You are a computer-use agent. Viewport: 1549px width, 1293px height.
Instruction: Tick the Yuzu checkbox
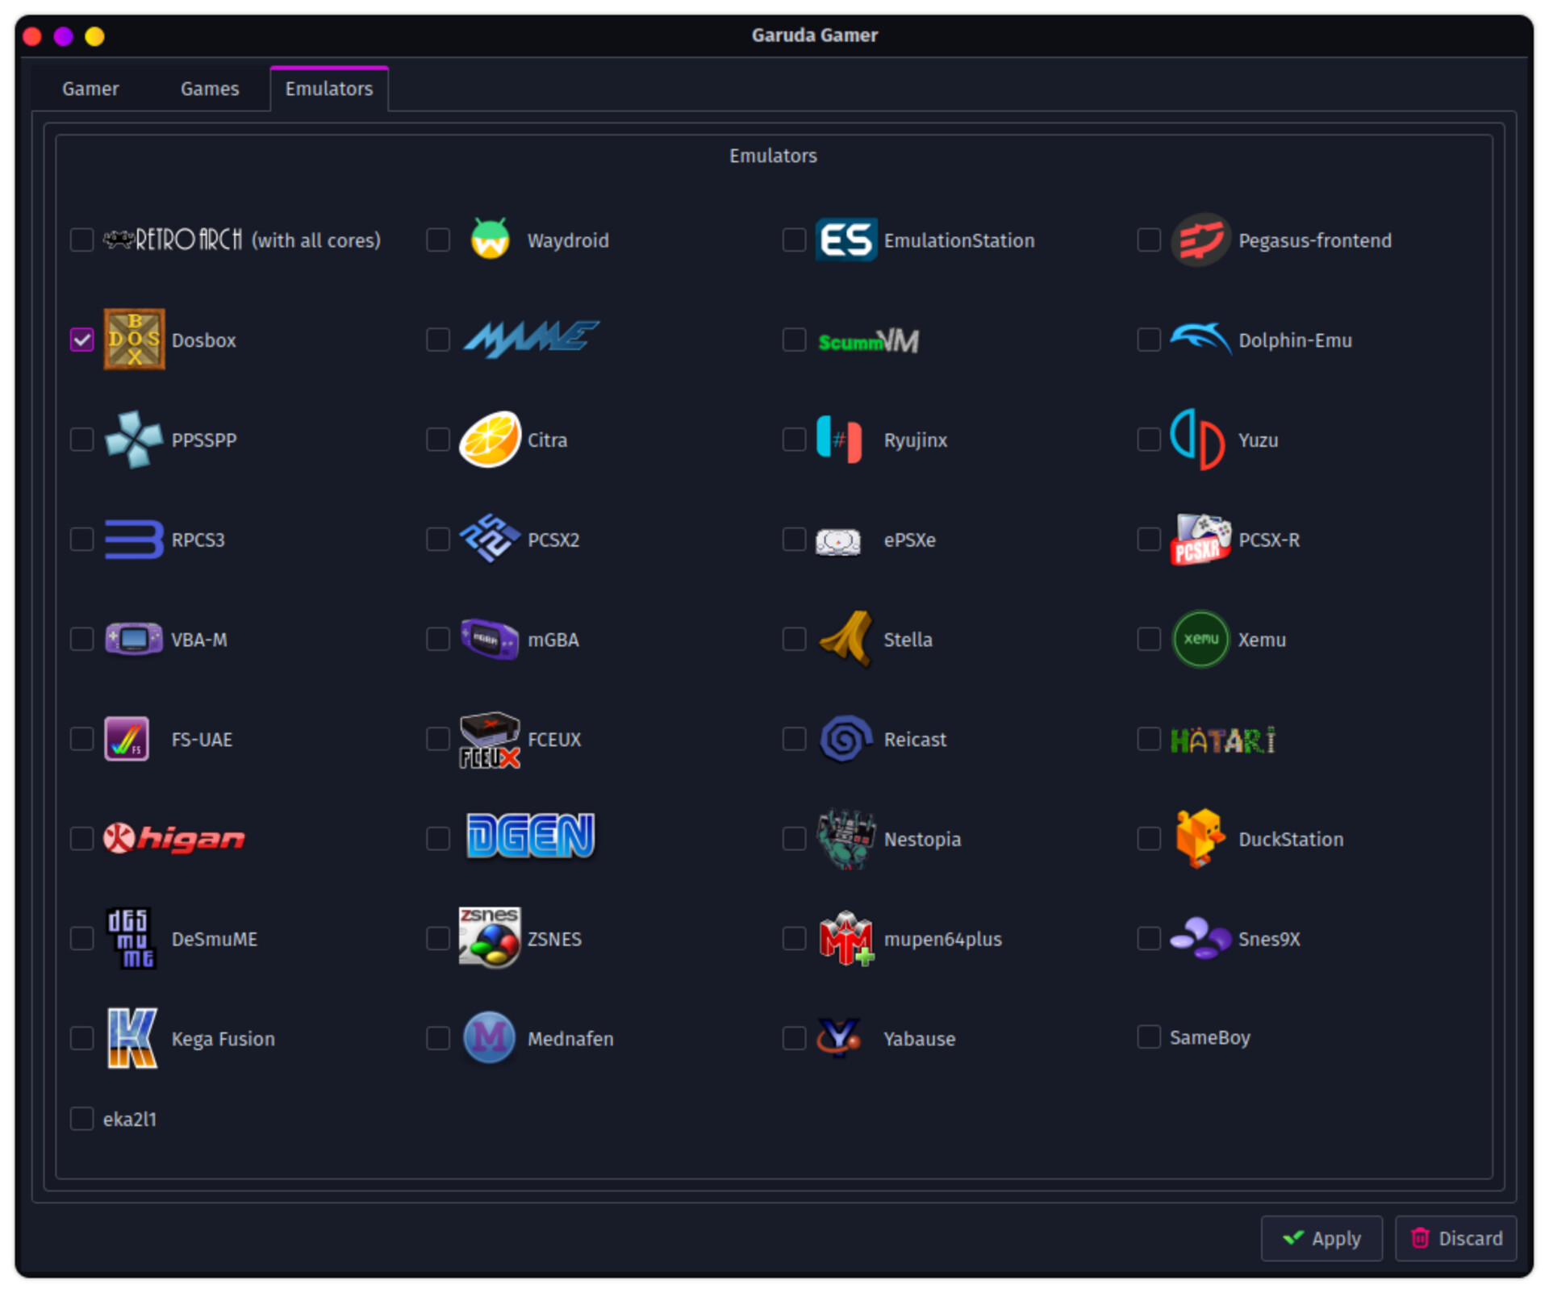coord(1149,439)
